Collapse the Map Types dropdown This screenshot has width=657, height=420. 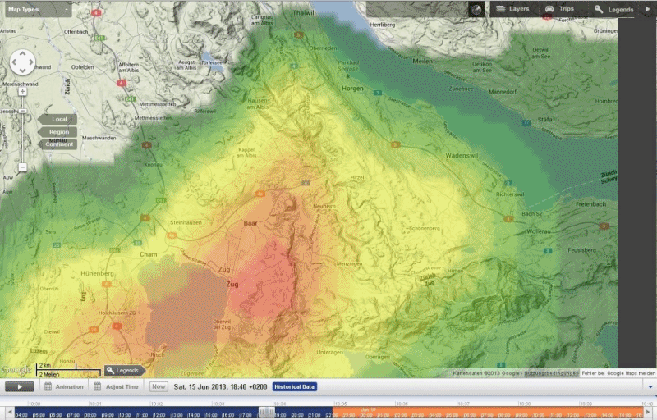pos(62,9)
